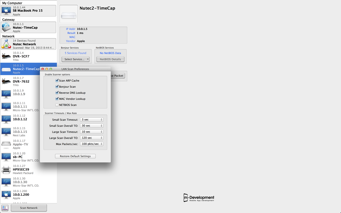Enable the NETBIOS Scan checkbox
The width and height of the screenshot is (341, 213).
click(x=57, y=105)
